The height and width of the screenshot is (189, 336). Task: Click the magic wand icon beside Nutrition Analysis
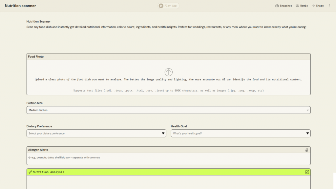click(30, 172)
